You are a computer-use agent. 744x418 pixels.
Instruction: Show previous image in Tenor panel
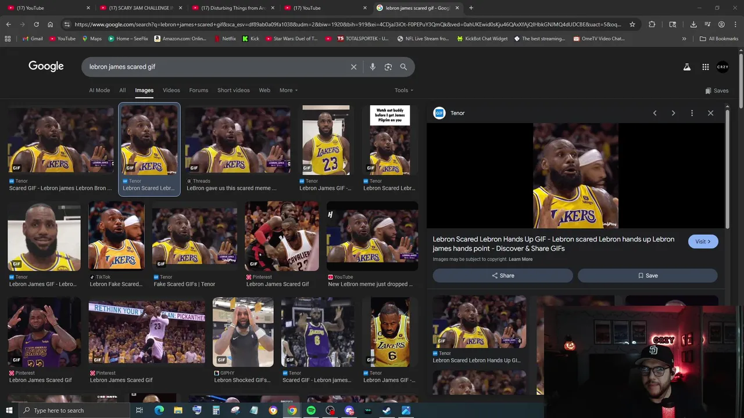[x=654, y=113]
